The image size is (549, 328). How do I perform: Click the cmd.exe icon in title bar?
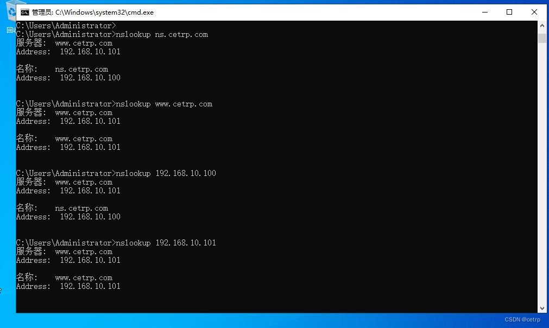24,12
